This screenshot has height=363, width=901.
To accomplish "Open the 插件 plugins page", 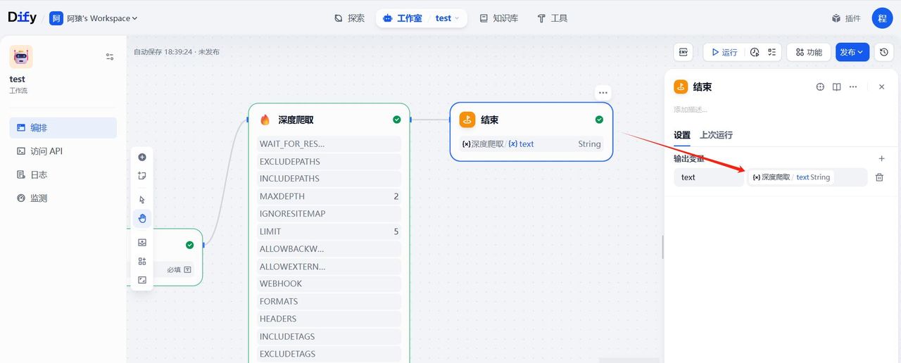I will [846, 18].
